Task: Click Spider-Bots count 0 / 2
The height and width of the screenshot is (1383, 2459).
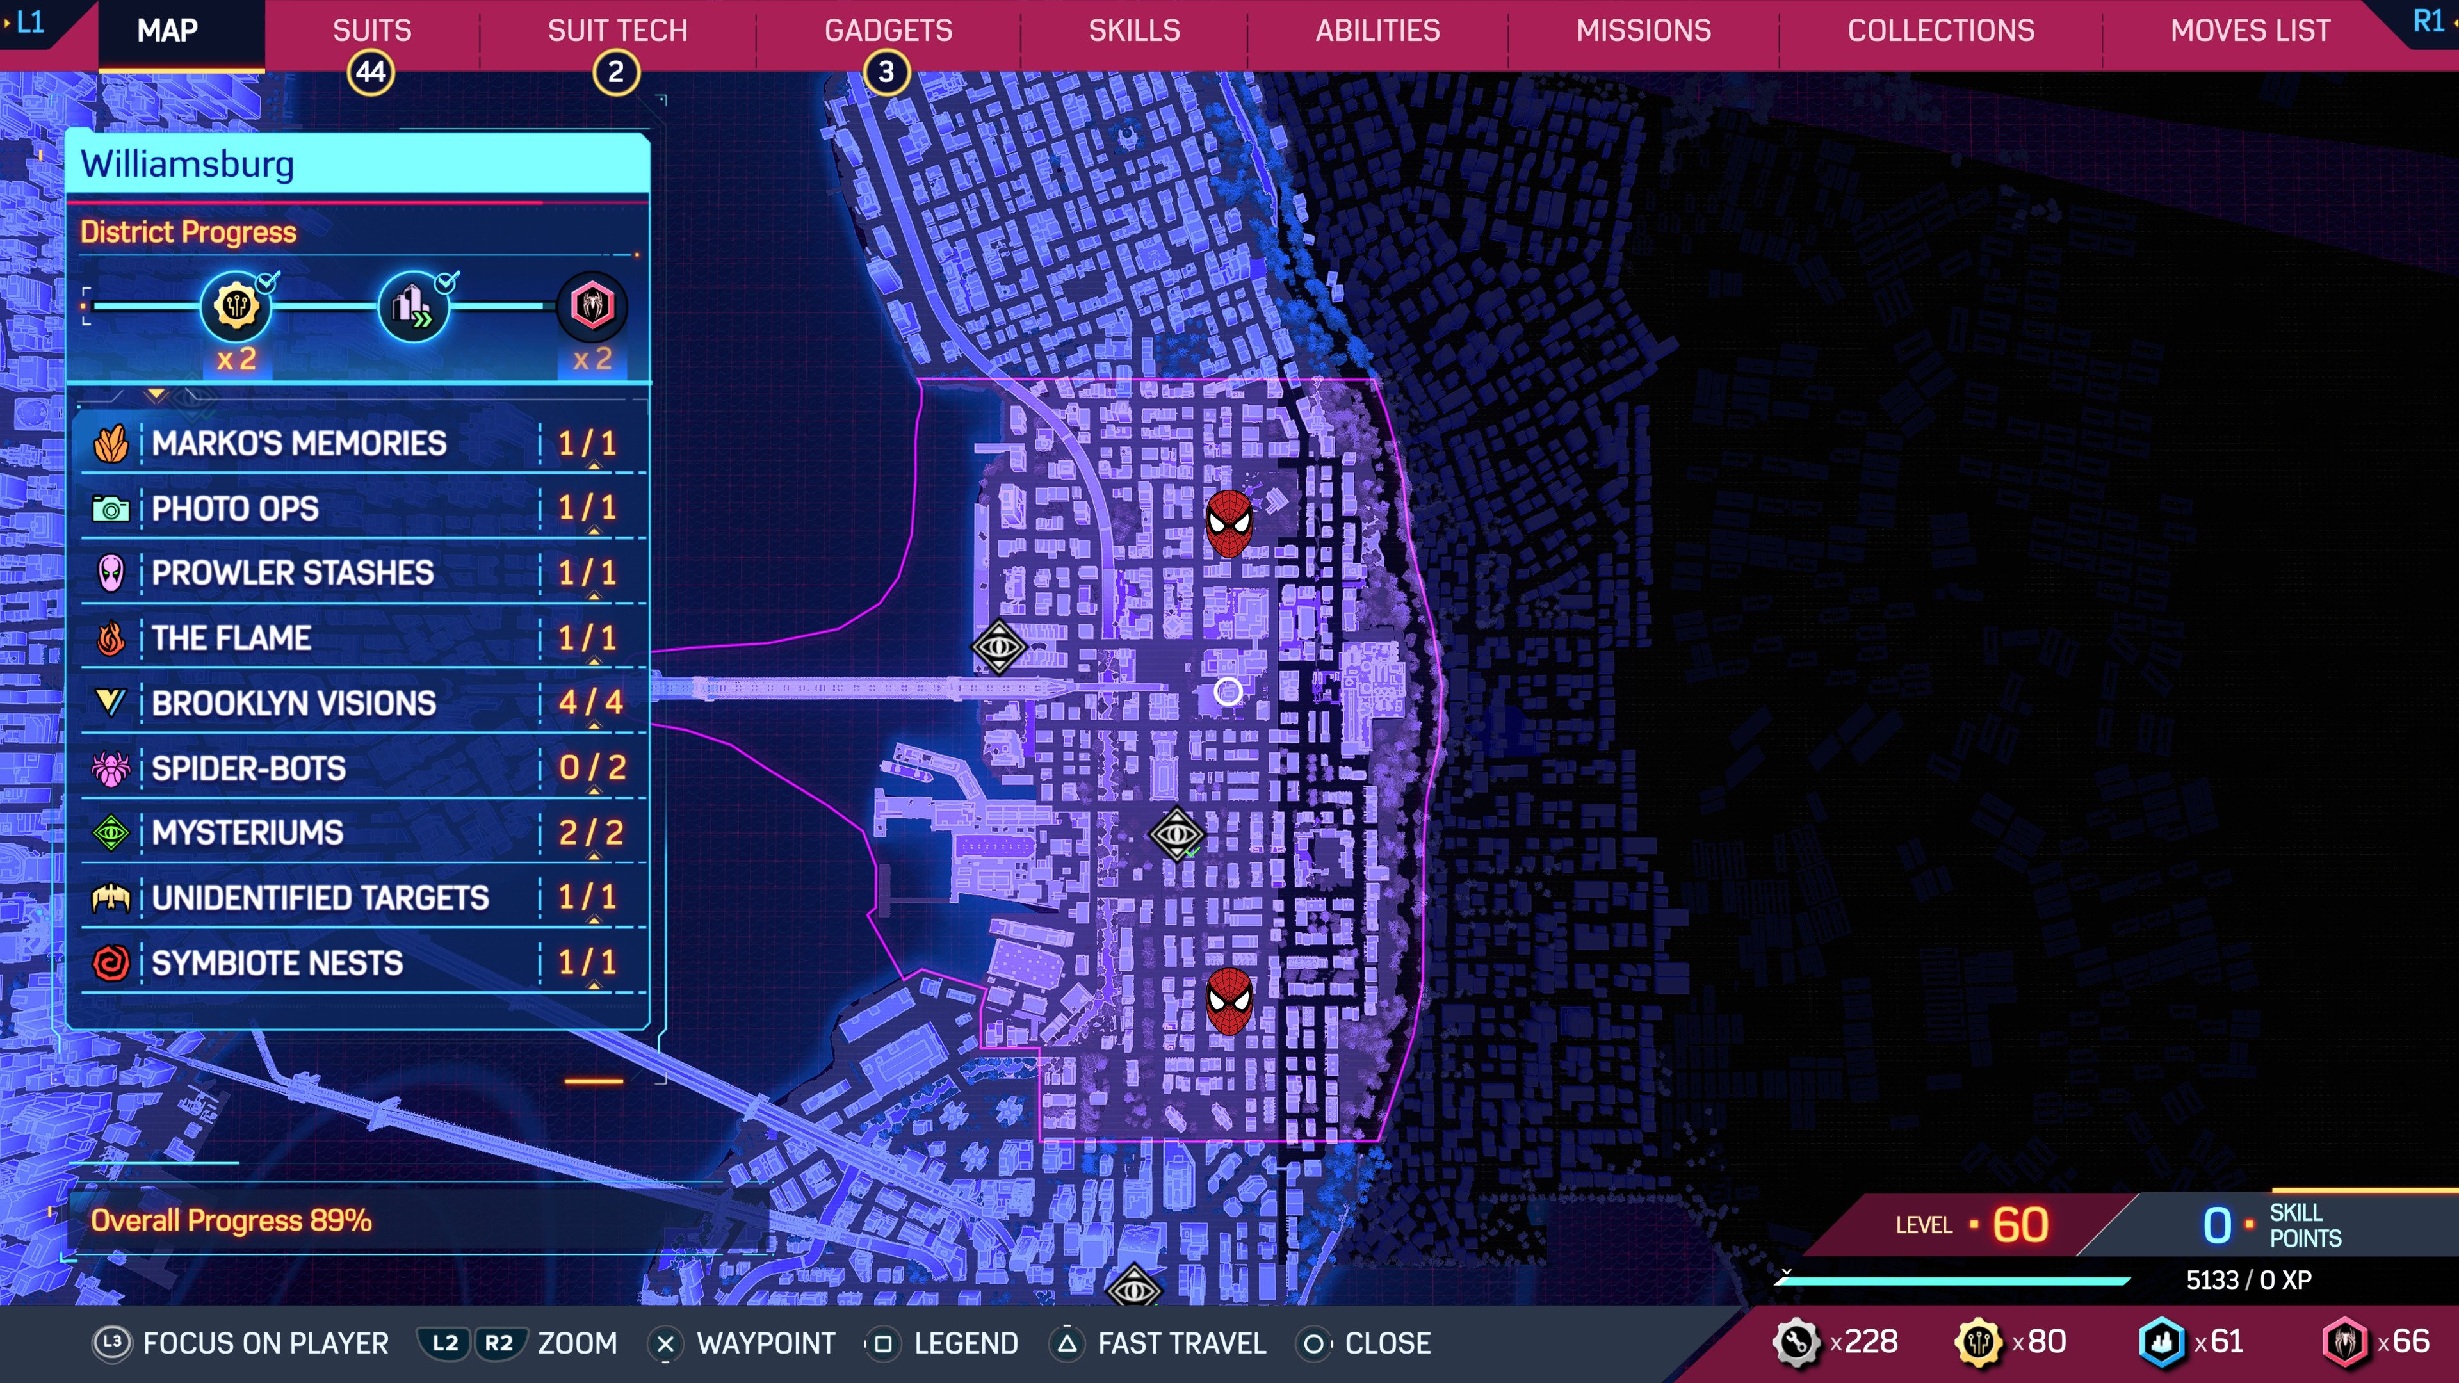Action: (x=592, y=768)
